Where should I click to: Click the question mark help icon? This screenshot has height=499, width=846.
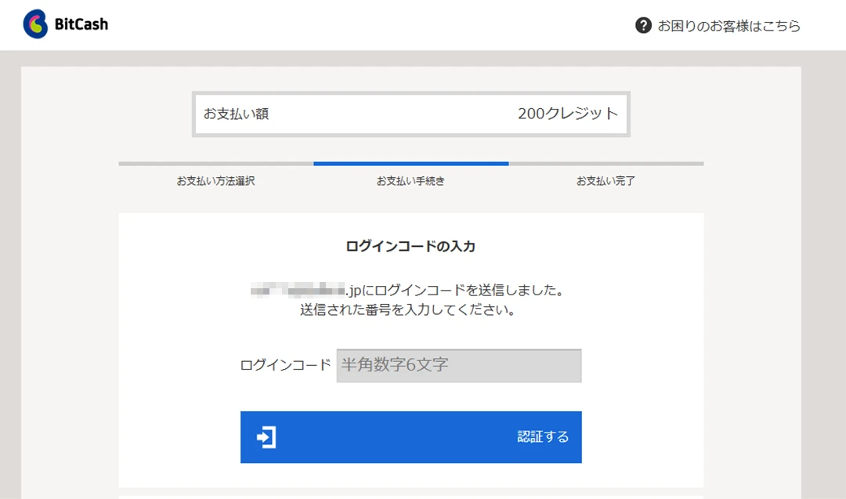[643, 25]
